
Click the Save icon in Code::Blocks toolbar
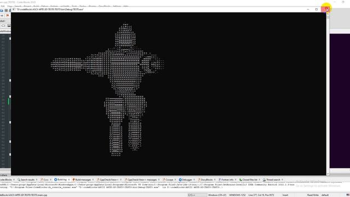click(6, 10)
